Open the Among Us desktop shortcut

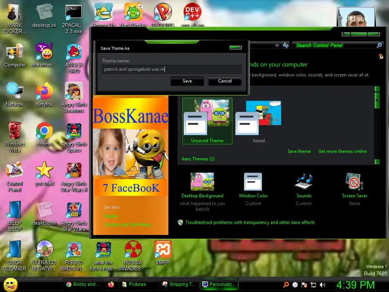103,15
